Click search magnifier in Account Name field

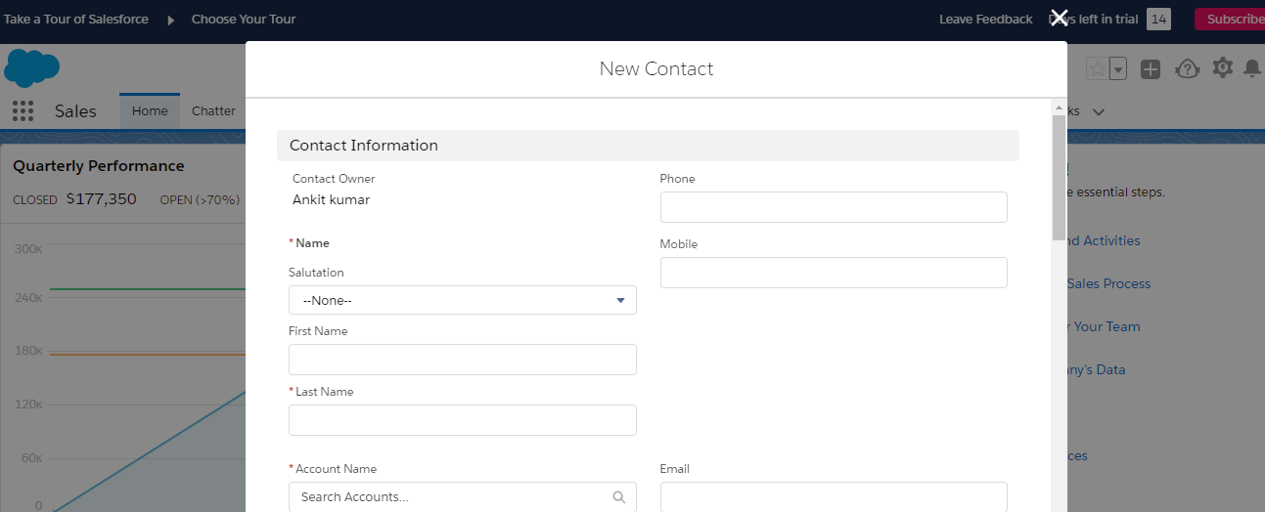(x=619, y=497)
